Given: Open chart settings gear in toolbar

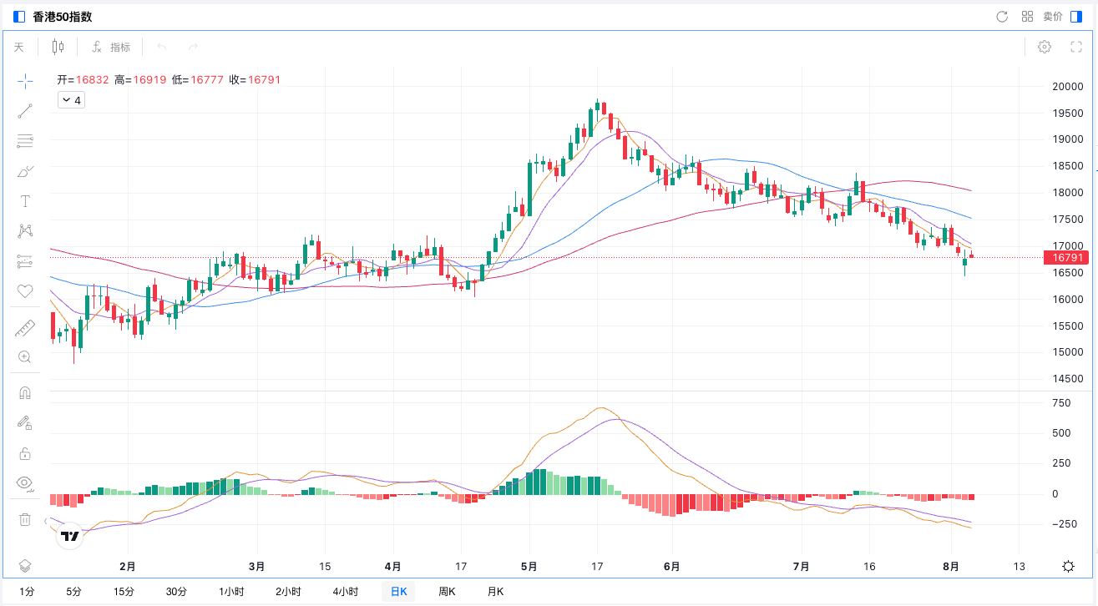Looking at the screenshot, I should tap(1045, 47).
